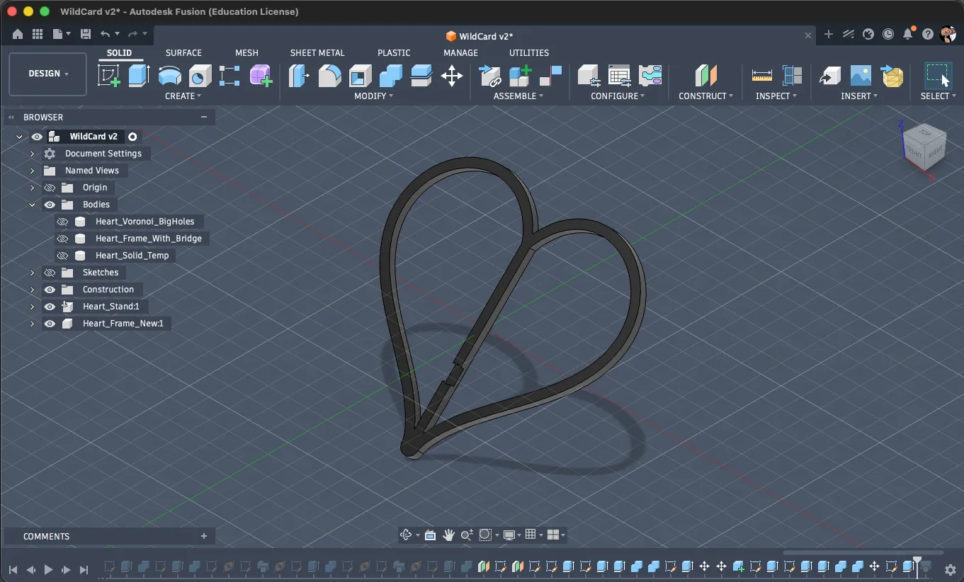Select the Press Pull tool

(299, 75)
